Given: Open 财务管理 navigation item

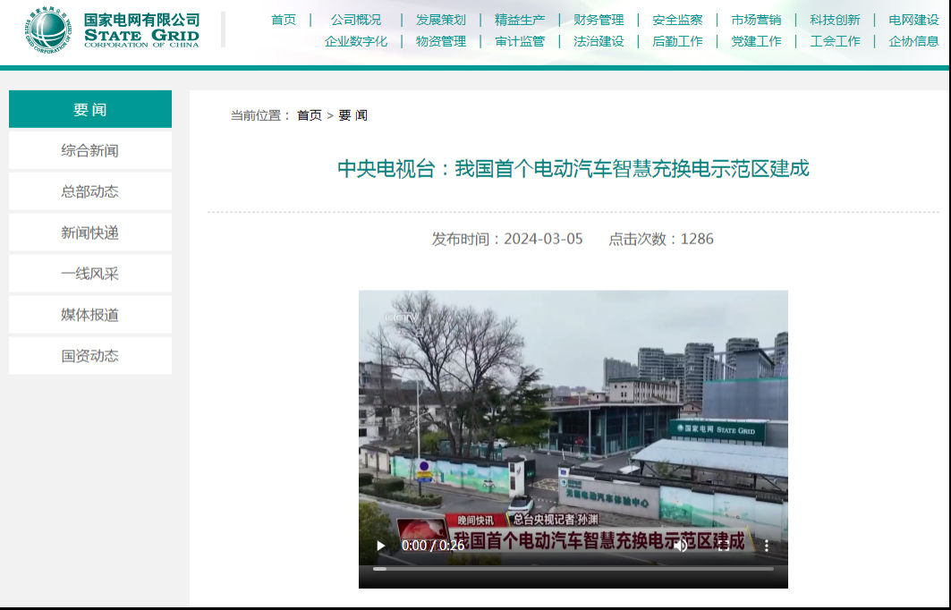Looking at the screenshot, I should click(x=599, y=20).
